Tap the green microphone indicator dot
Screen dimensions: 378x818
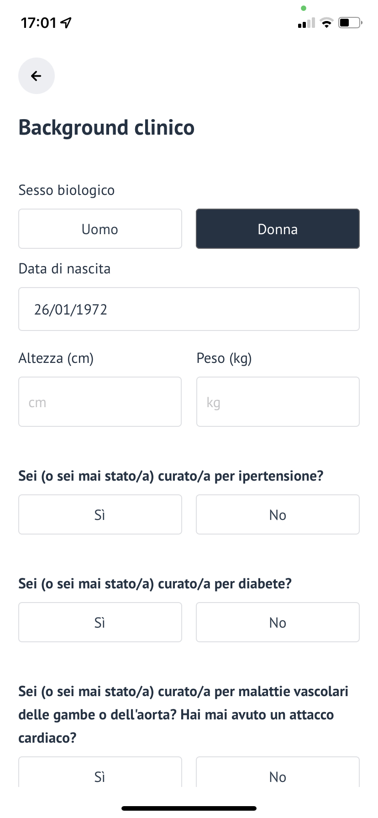coord(304,8)
